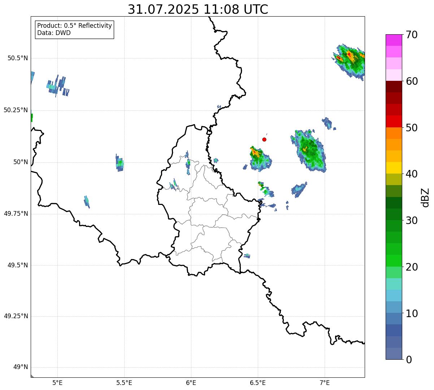Click the '7°E' longitude label
The image size is (434, 390).
pyautogui.click(x=325, y=382)
